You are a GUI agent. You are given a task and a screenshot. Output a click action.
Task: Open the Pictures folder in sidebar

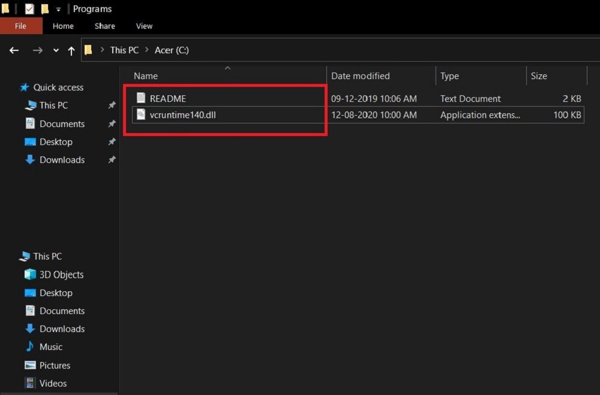(x=55, y=364)
